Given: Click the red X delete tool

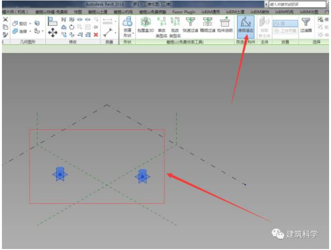Looking at the screenshot, I should [x=96, y=34].
